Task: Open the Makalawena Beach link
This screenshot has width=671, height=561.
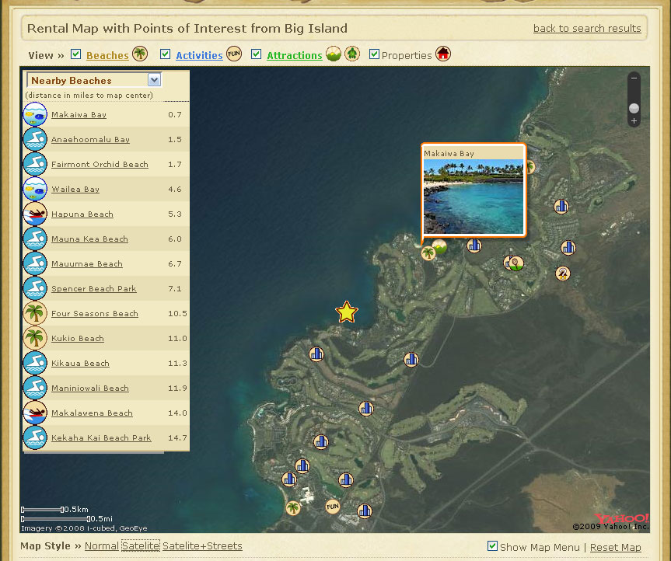Action: point(92,413)
